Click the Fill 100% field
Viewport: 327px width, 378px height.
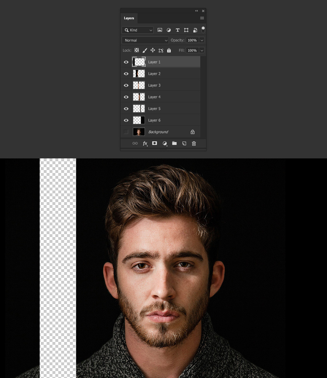(x=192, y=50)
